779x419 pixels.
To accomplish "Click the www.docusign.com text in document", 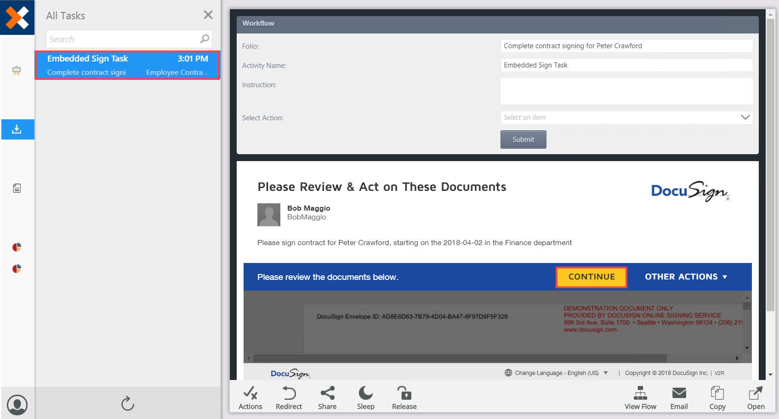I will 590,330.
